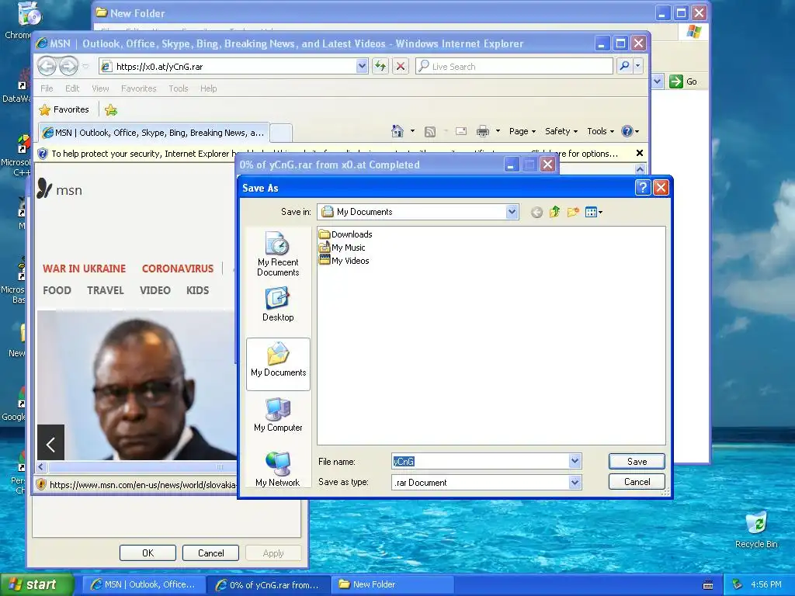Close the information bar with X
This screenshot has height=596, width=795.
click(x=640, y=153)
